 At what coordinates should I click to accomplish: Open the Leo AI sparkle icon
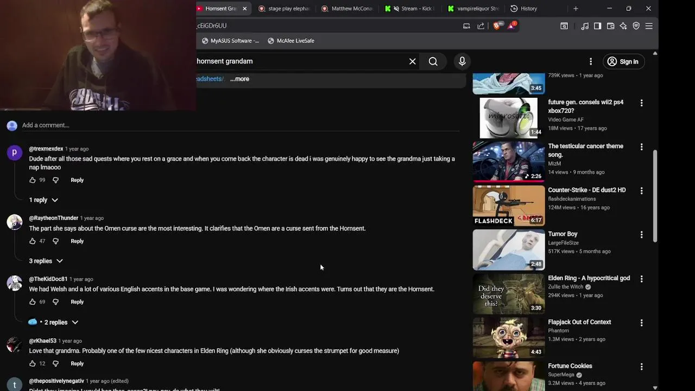623,26
